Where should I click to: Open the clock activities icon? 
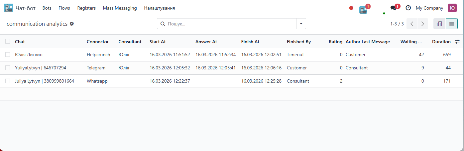[x=408, y=8]
